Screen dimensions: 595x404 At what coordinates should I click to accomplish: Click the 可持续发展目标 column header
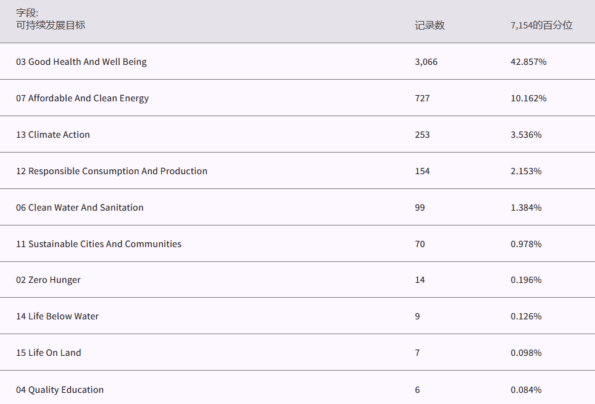51,25
